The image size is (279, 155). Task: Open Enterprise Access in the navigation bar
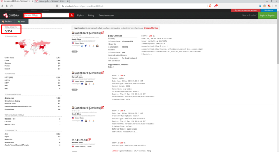(x=106, y=15)
